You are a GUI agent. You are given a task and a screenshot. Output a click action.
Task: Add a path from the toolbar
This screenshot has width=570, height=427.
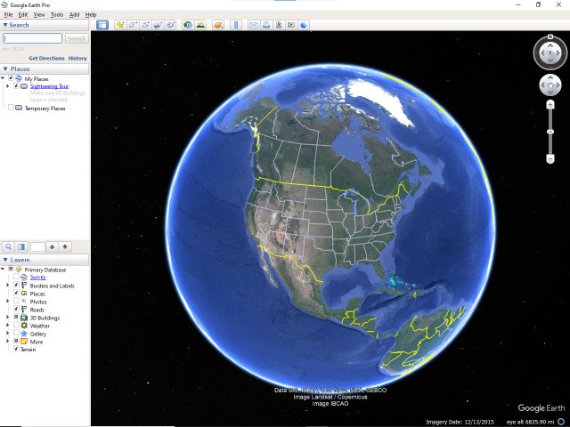tap(145, 25)
